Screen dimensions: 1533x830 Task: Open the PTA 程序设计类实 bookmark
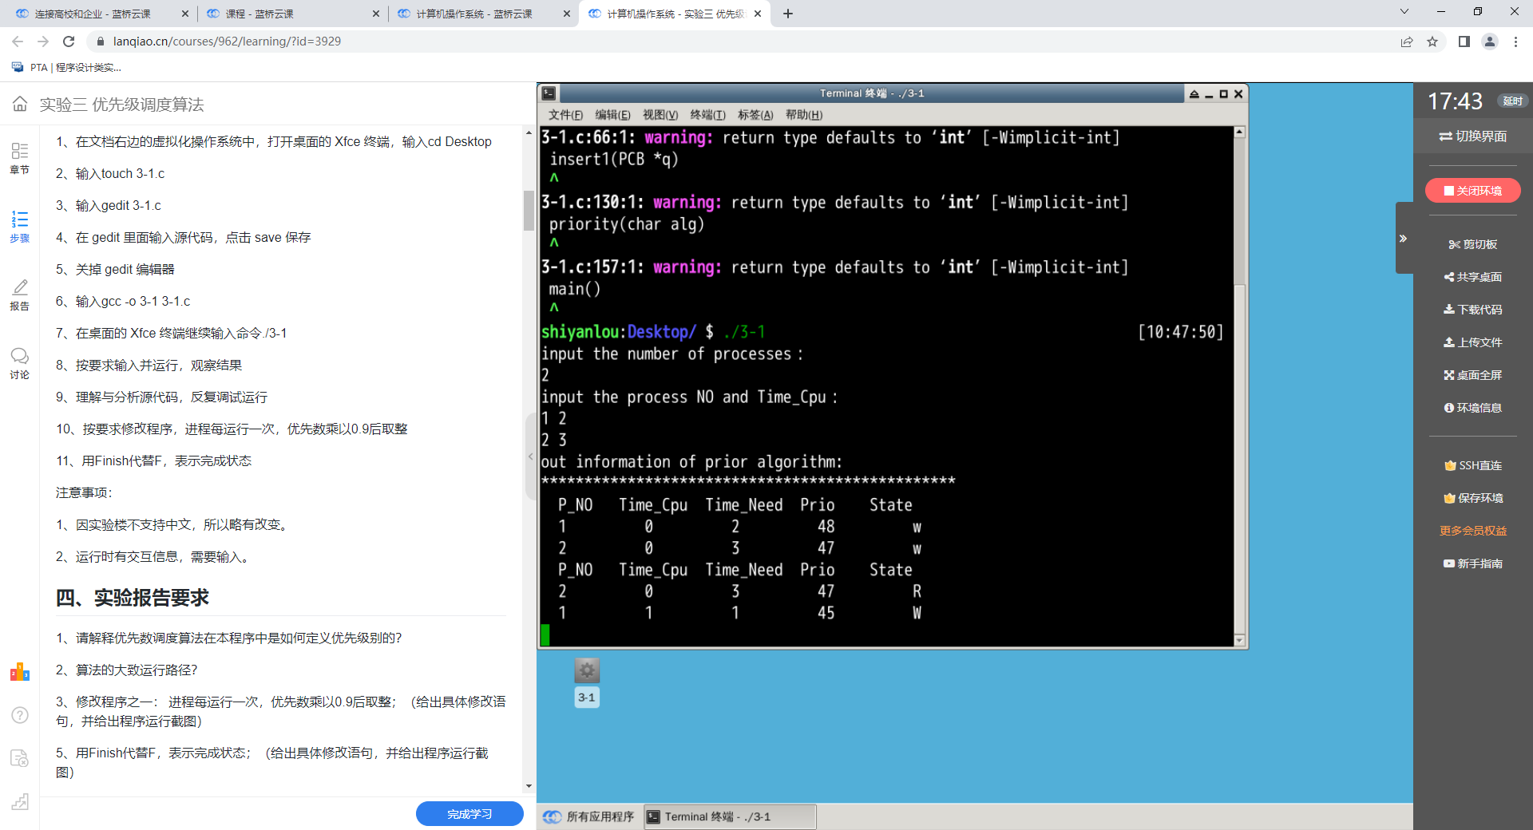point(66,68)
